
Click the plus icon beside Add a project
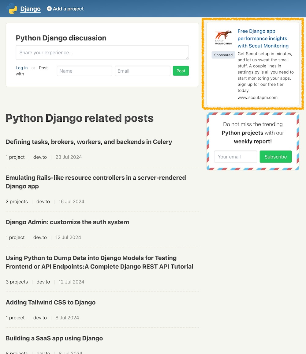click(x=49, y=9)
